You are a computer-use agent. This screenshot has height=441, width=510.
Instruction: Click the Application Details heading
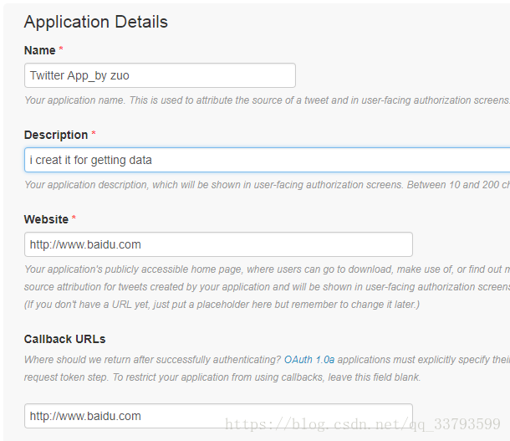(96, 22)
